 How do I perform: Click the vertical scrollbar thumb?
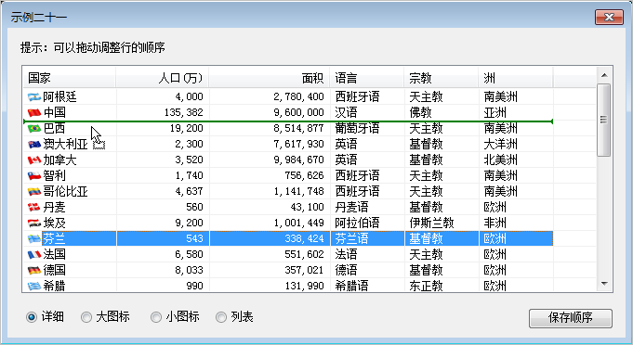(x=604, y=120)
